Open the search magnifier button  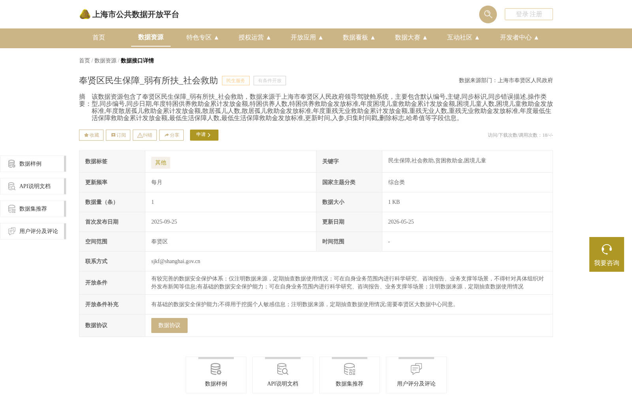[x=488, y=14]
